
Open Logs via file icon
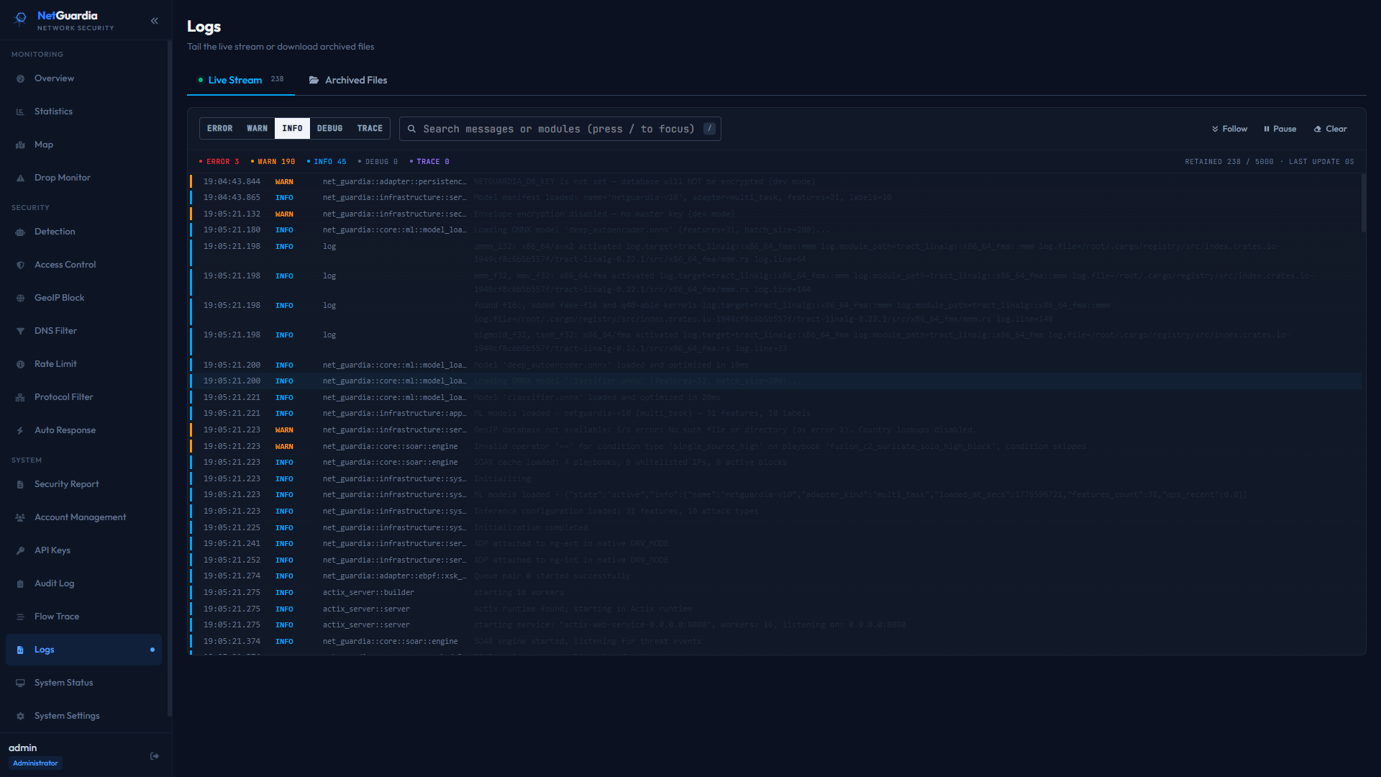(x=20, y=650)
